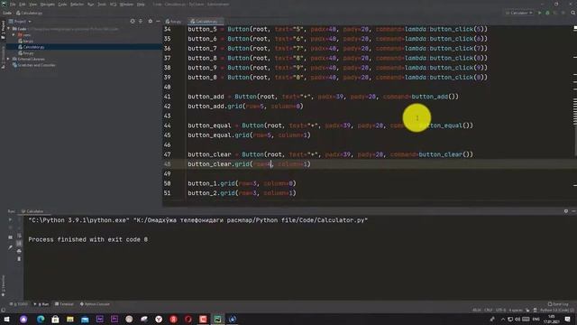The width and height of the screenshot is (577, 325).
Task: Open the Event Log
Action: pos(558,304)
